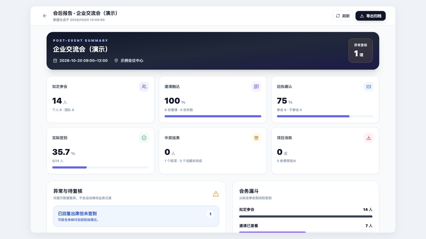Click the funnel value 7 人
The height and width of the screenshot is (239, 426).
369,226
